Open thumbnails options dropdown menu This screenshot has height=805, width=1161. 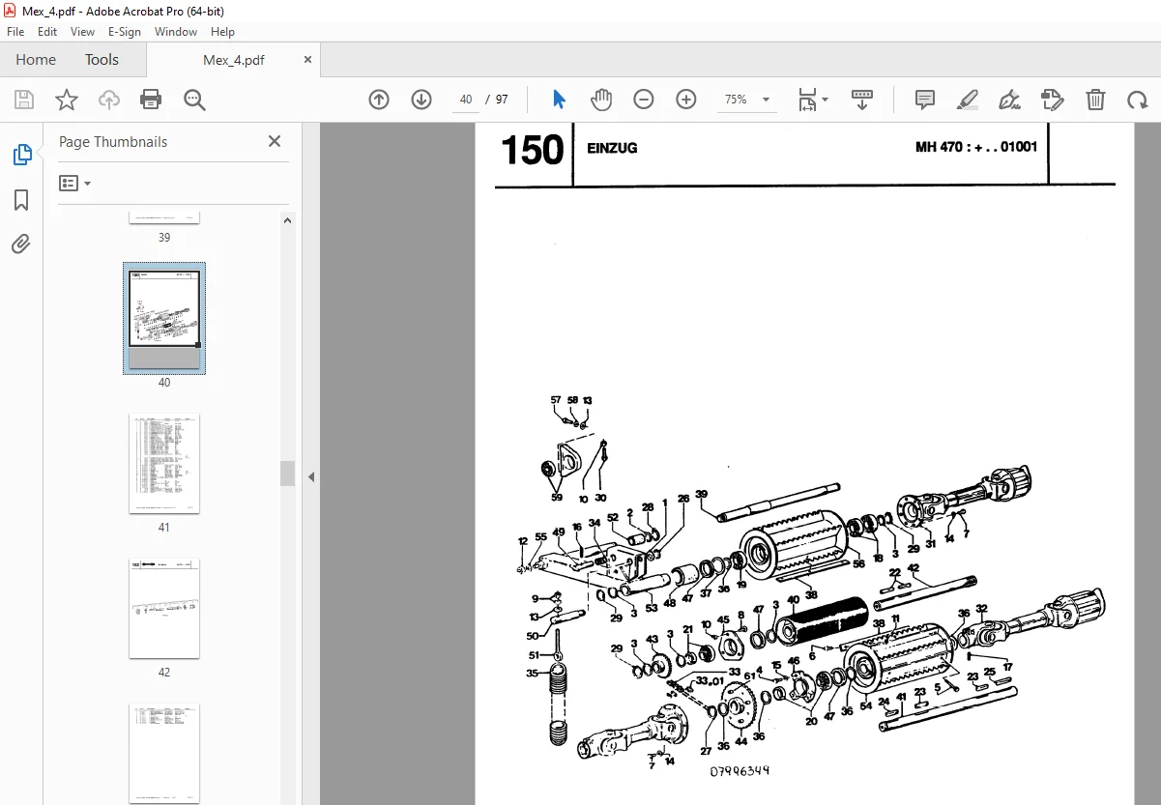point(75,183)
